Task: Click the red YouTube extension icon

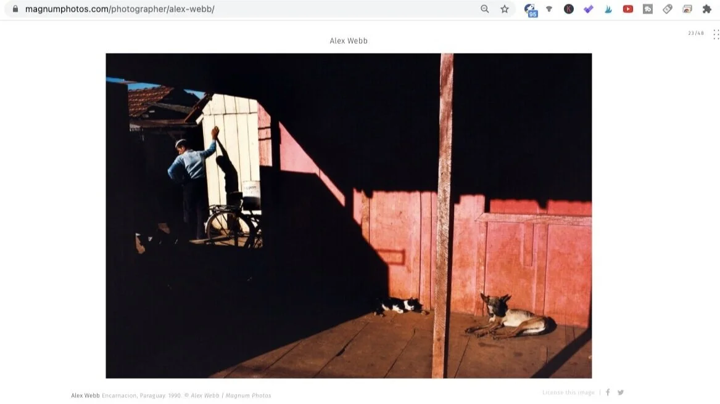Action: pyautogui.click(x=627, y=9)
